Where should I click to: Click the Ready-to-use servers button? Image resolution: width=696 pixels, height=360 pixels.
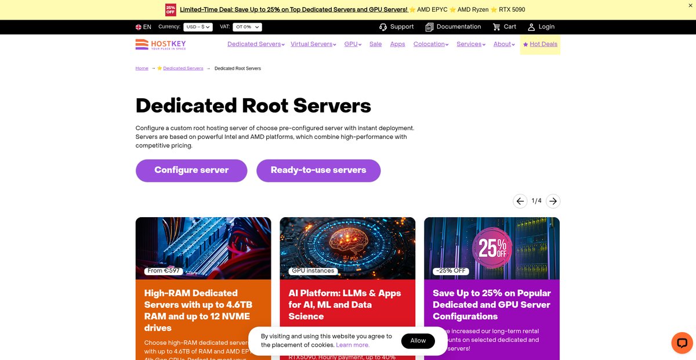pyautogui.click(x=318, y=170)
